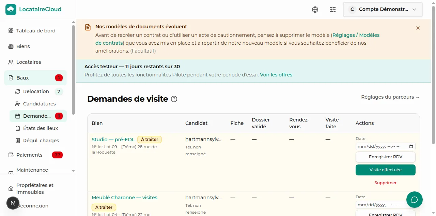Viewport: 436px width, 216px height.
Task: Click the LocataireCloud cloud logo icon
Action: (x=11, y=10)
